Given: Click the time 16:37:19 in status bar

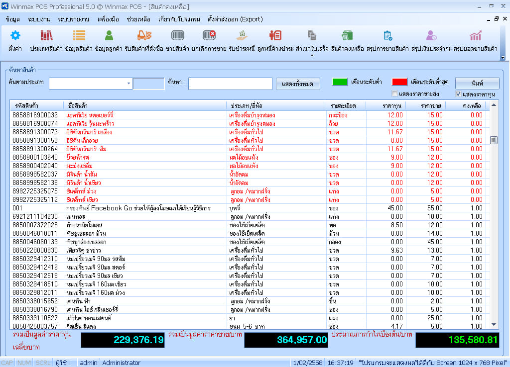Looking at the screenshot, I should pos(340,363).
